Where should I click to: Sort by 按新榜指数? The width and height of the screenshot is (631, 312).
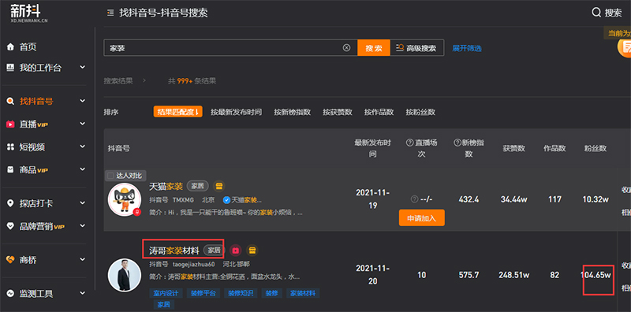(x=292, y=112)
